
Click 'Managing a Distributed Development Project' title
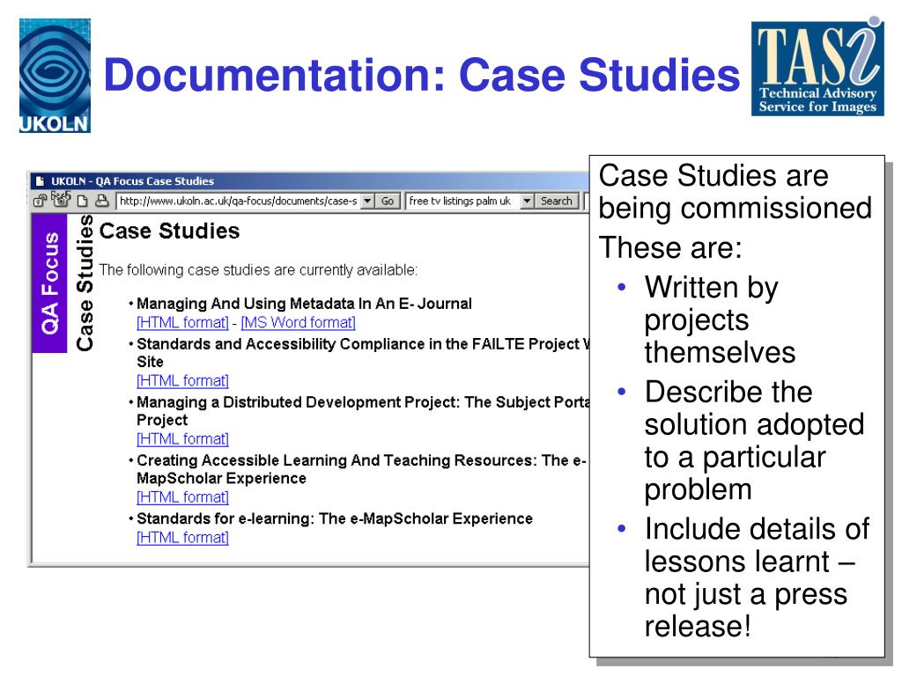coord(362,410)
